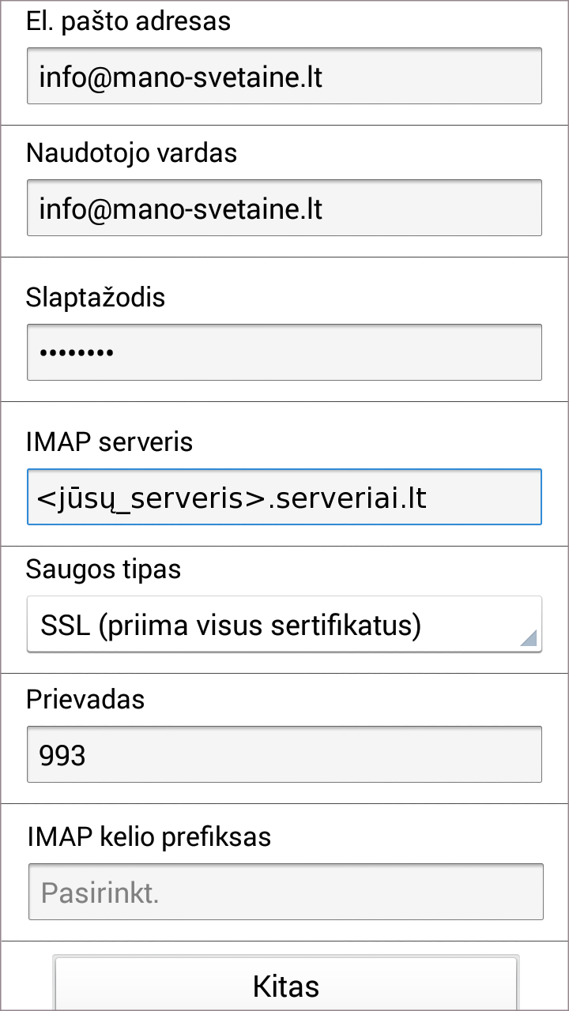Tap the 'Prievadas' label text
This screenshot has height=1011, width=569.
(x=85, y=699)
